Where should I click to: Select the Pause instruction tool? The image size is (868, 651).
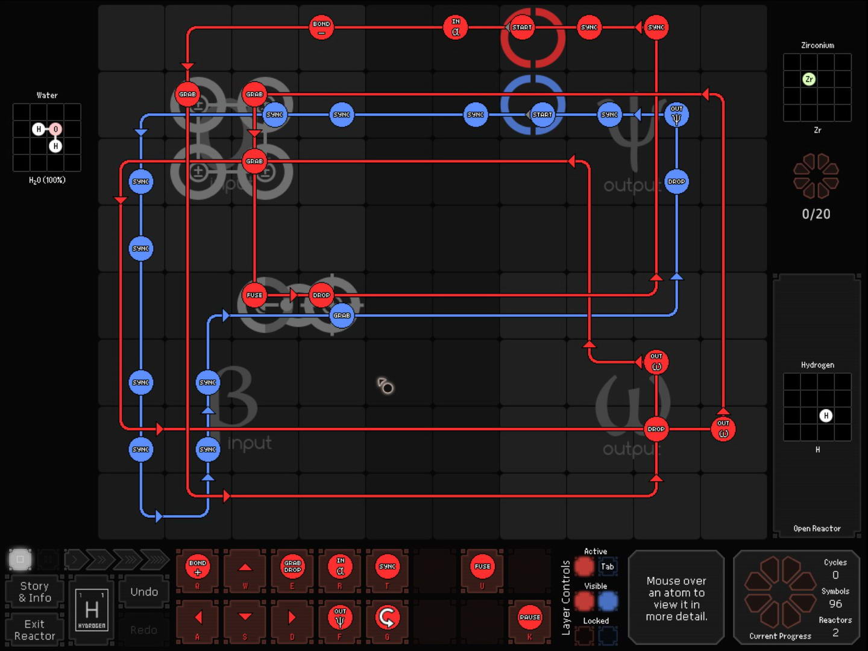(x=529, y=618)
